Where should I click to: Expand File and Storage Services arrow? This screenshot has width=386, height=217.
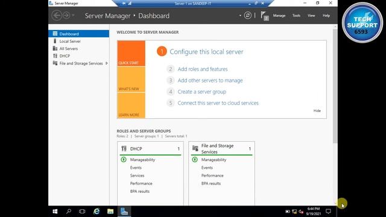pos(107,63)
